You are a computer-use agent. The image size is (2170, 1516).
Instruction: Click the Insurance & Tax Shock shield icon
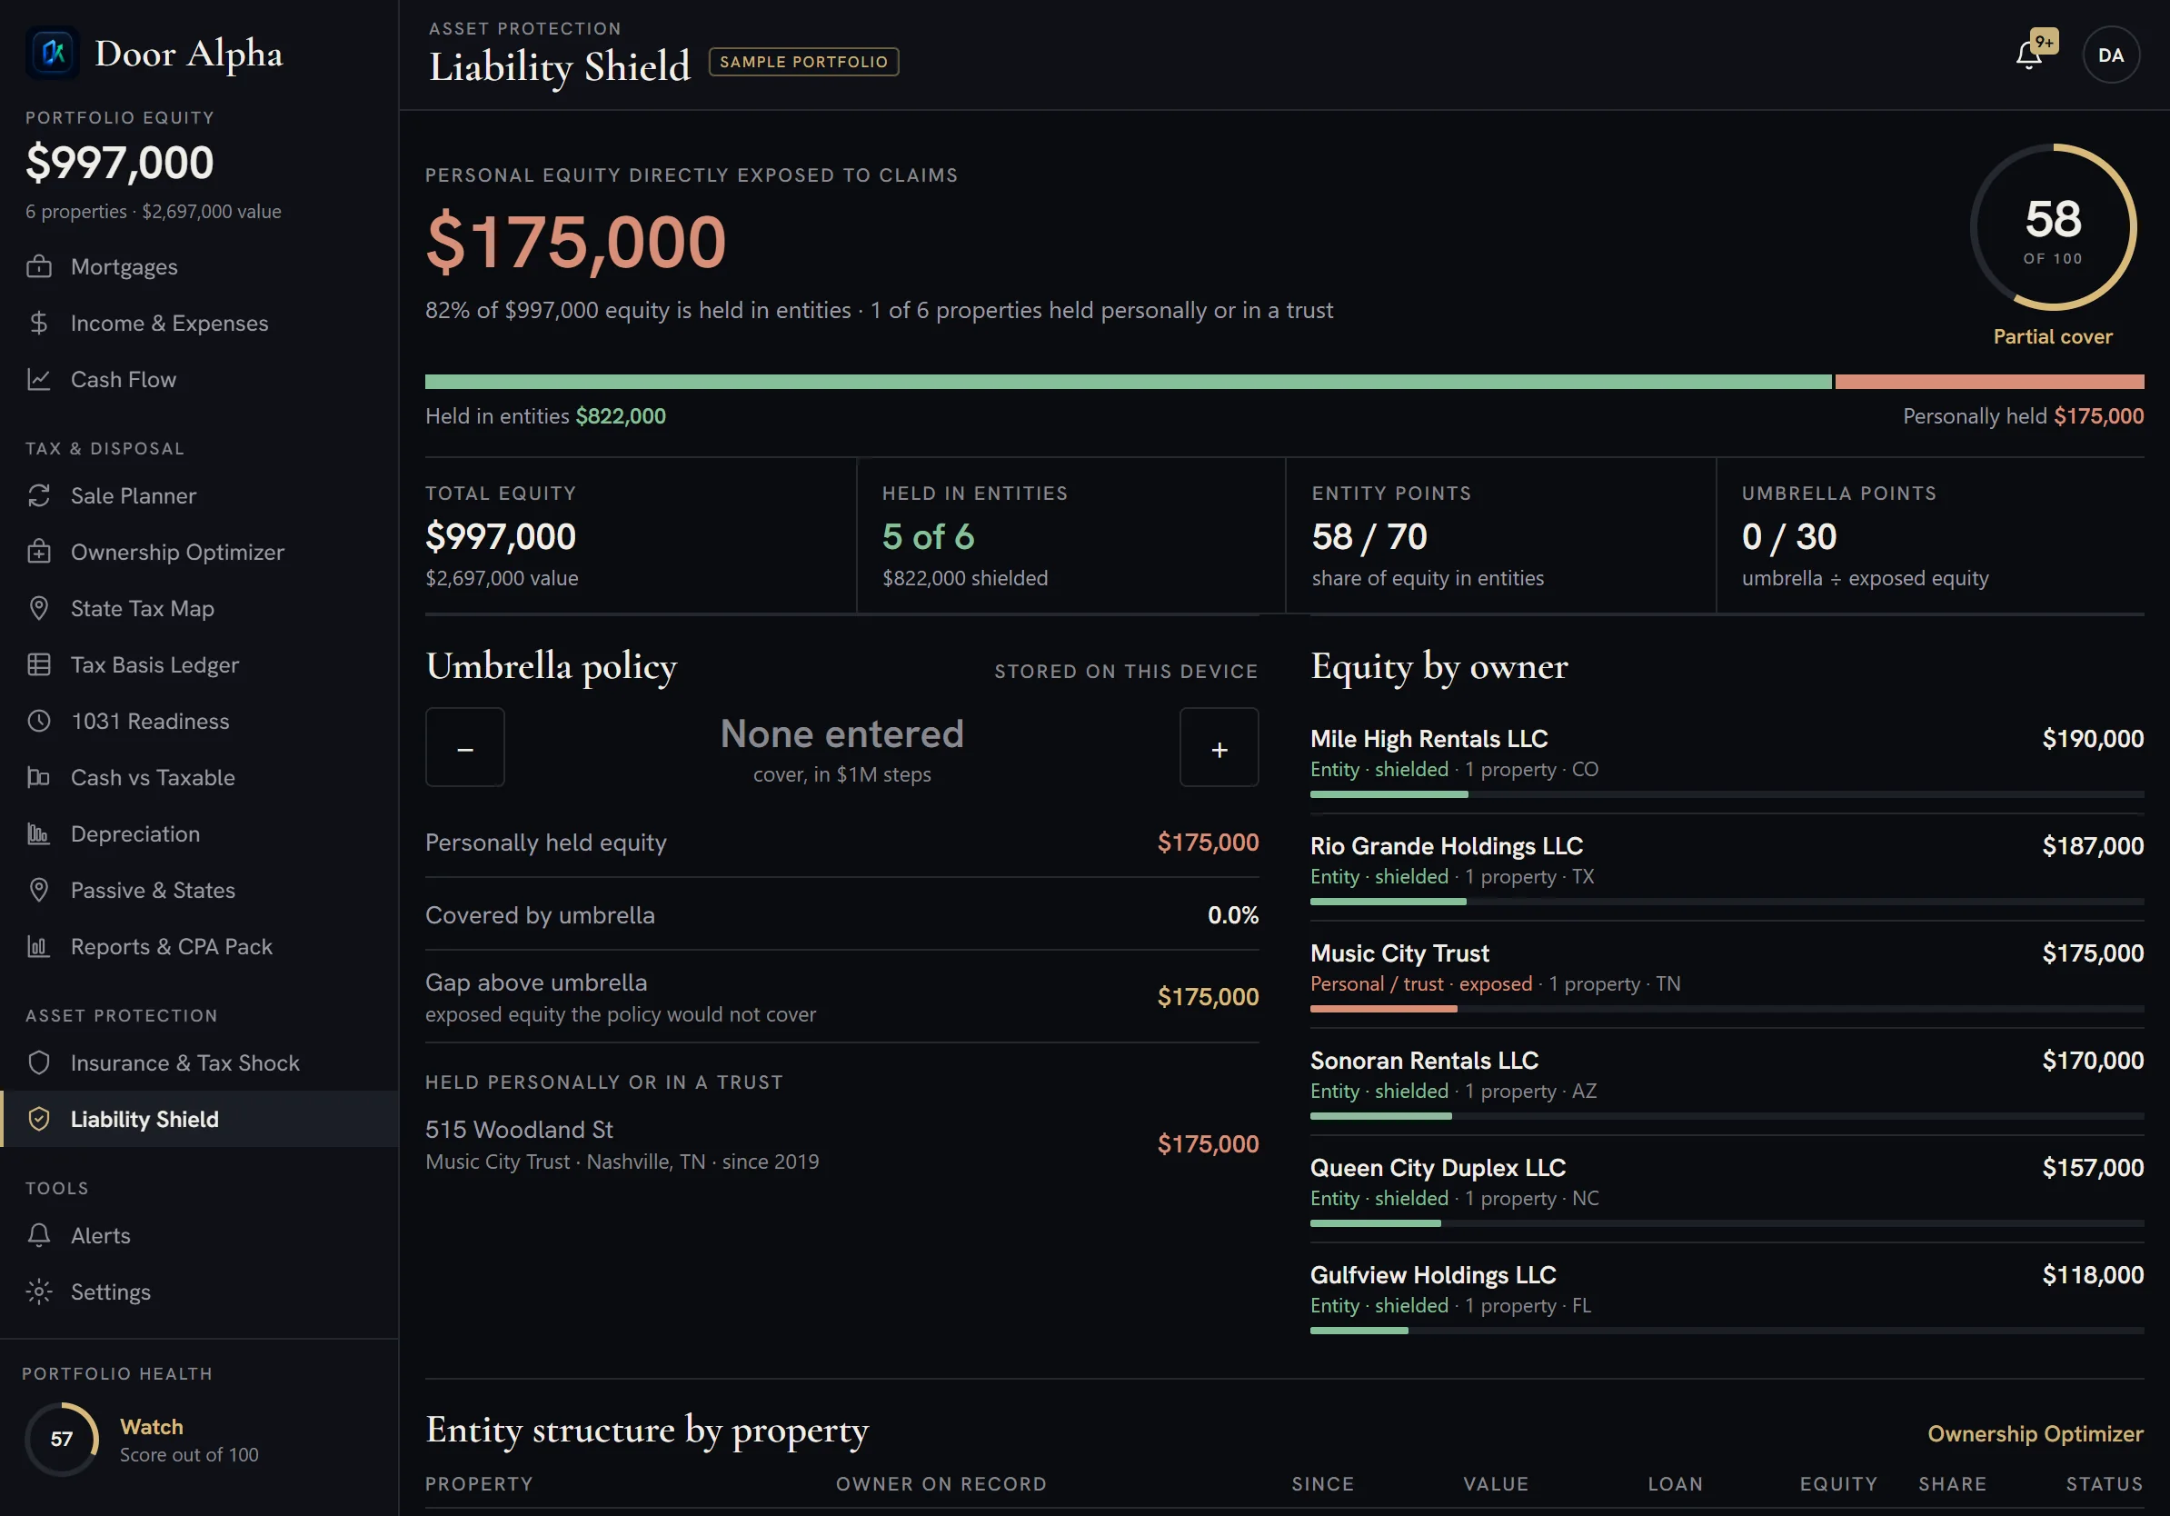click(x=39, y=1062)
